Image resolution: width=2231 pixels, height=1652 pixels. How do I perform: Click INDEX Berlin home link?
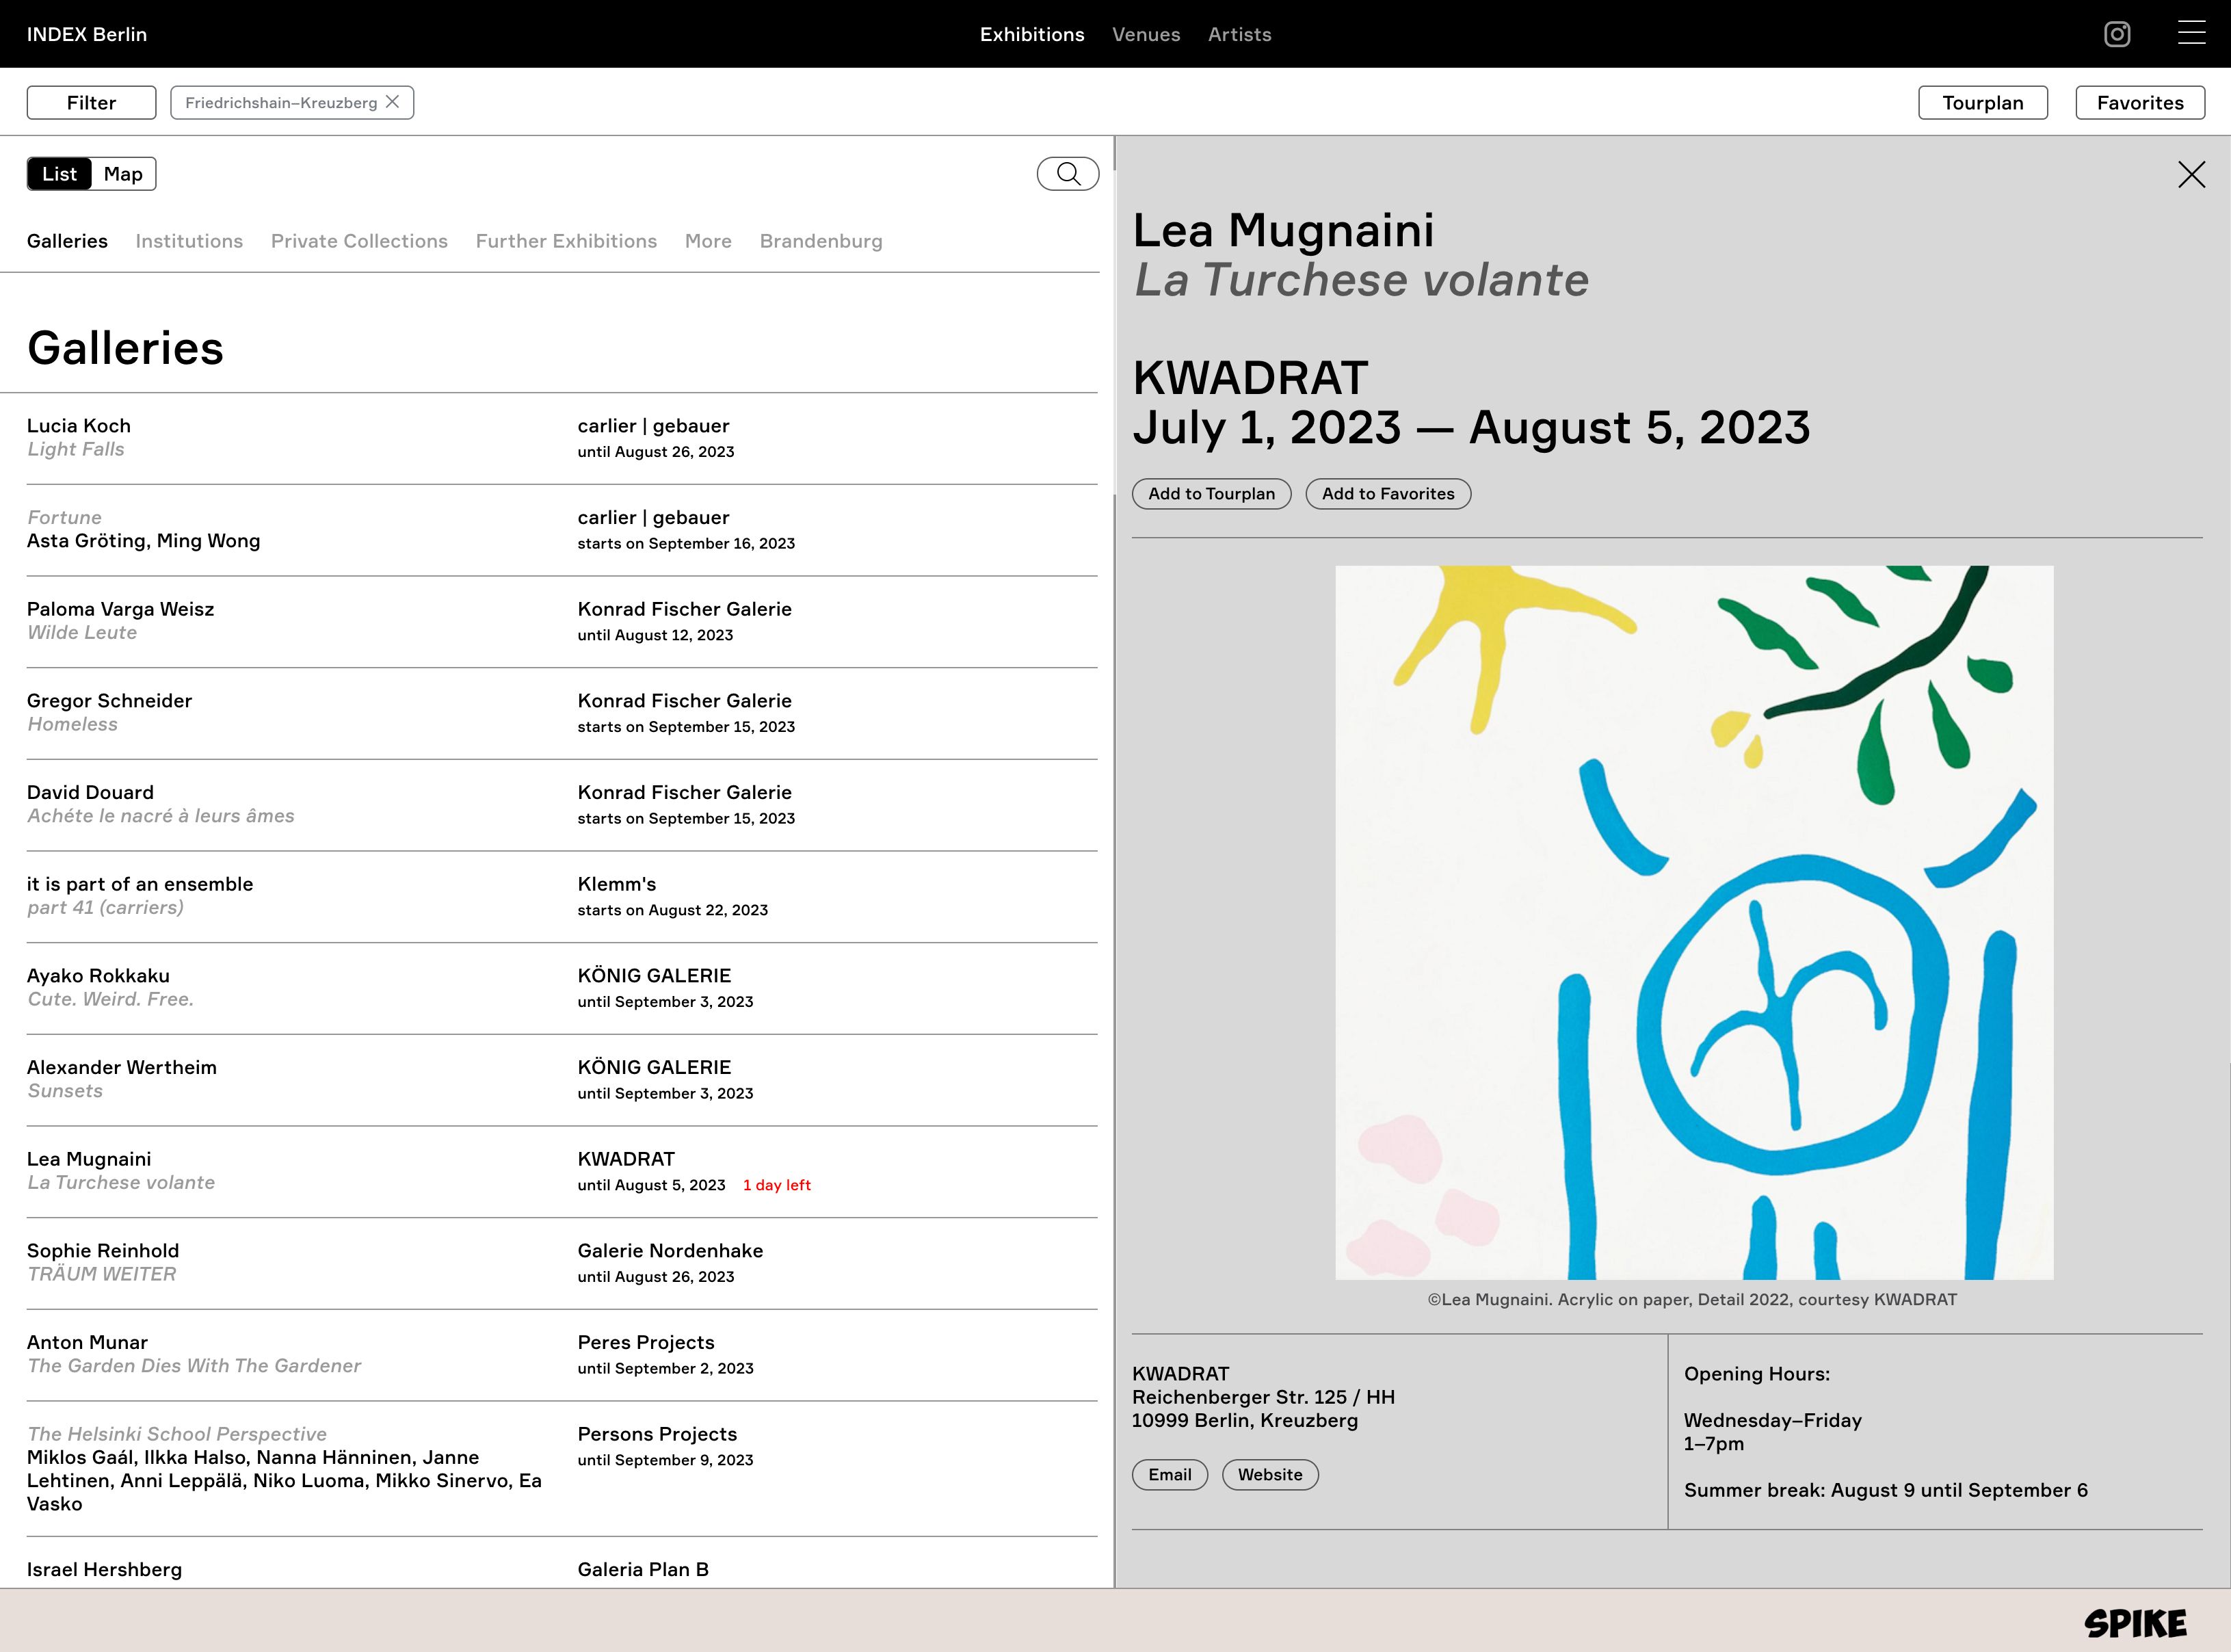87,34
